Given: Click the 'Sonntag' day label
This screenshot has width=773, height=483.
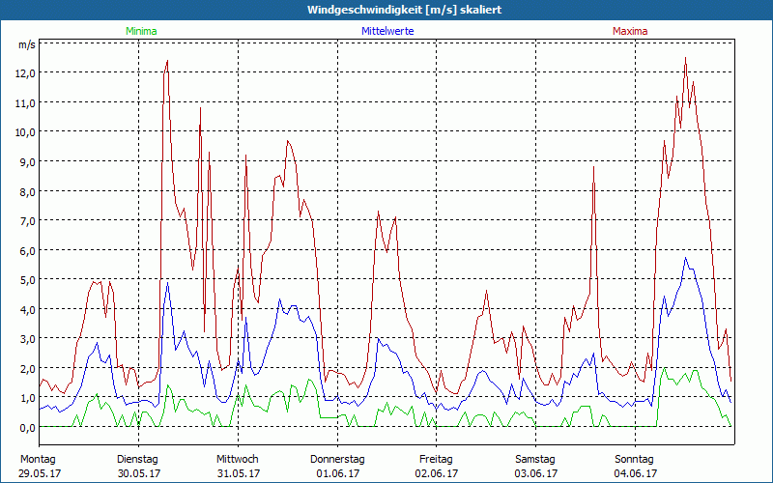Looking at the screenshot, I should 634,460.
